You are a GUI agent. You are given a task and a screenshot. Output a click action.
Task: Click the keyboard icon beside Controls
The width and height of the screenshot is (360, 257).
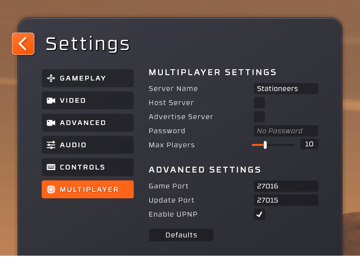(51, 167)
